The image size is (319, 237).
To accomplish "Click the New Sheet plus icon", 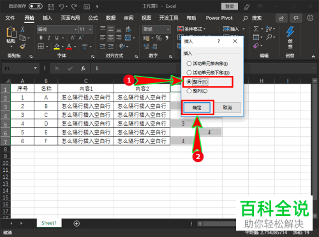I will pyautogui.click(x=77, y=224).
